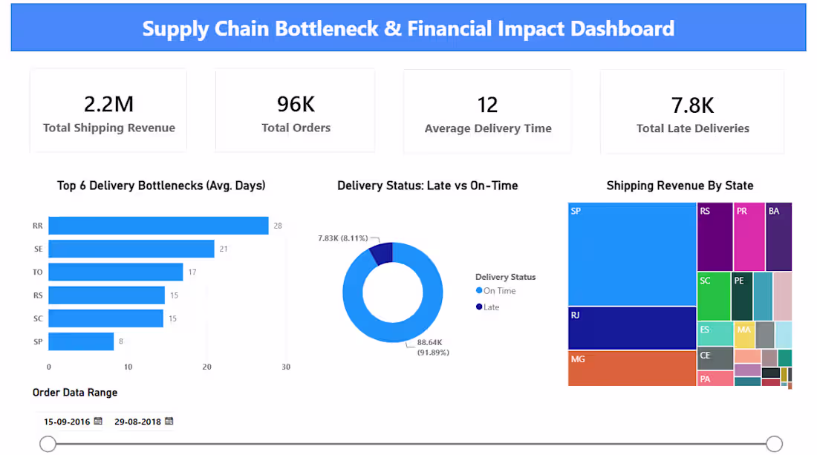Click the SP bar showing 8 days

click(81, 341)
